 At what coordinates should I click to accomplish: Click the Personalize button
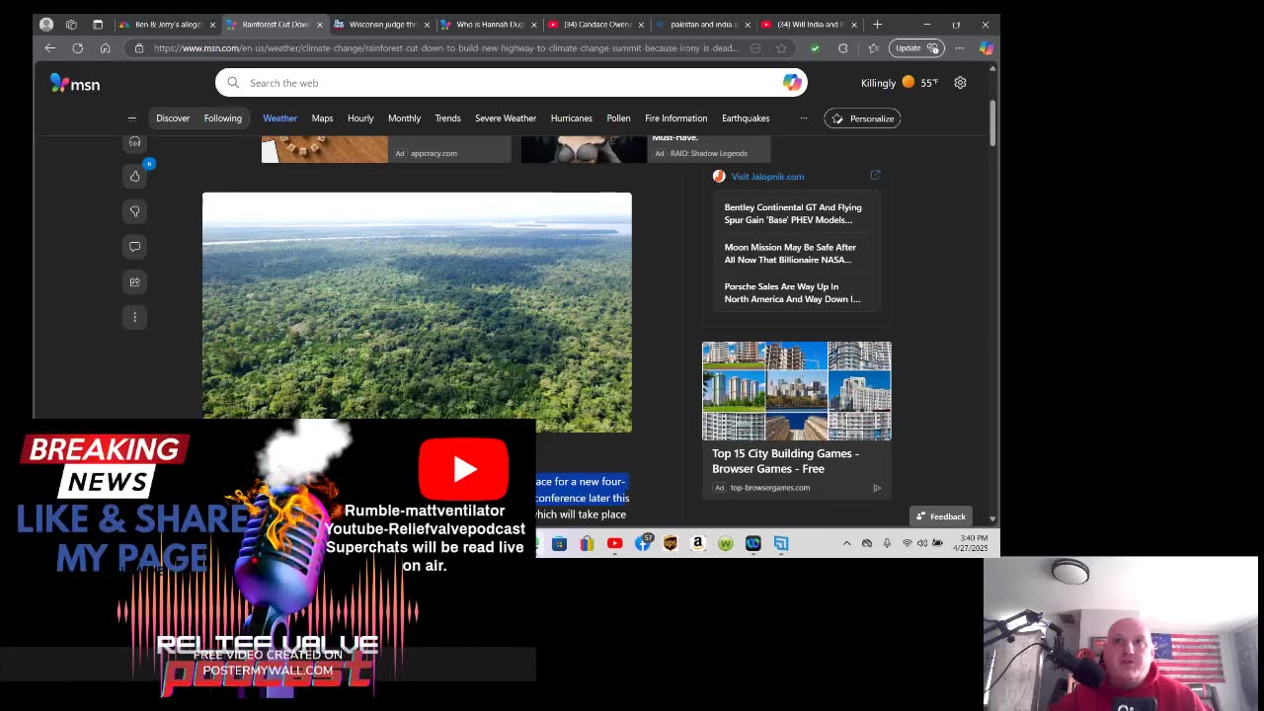tap(862, 118)
